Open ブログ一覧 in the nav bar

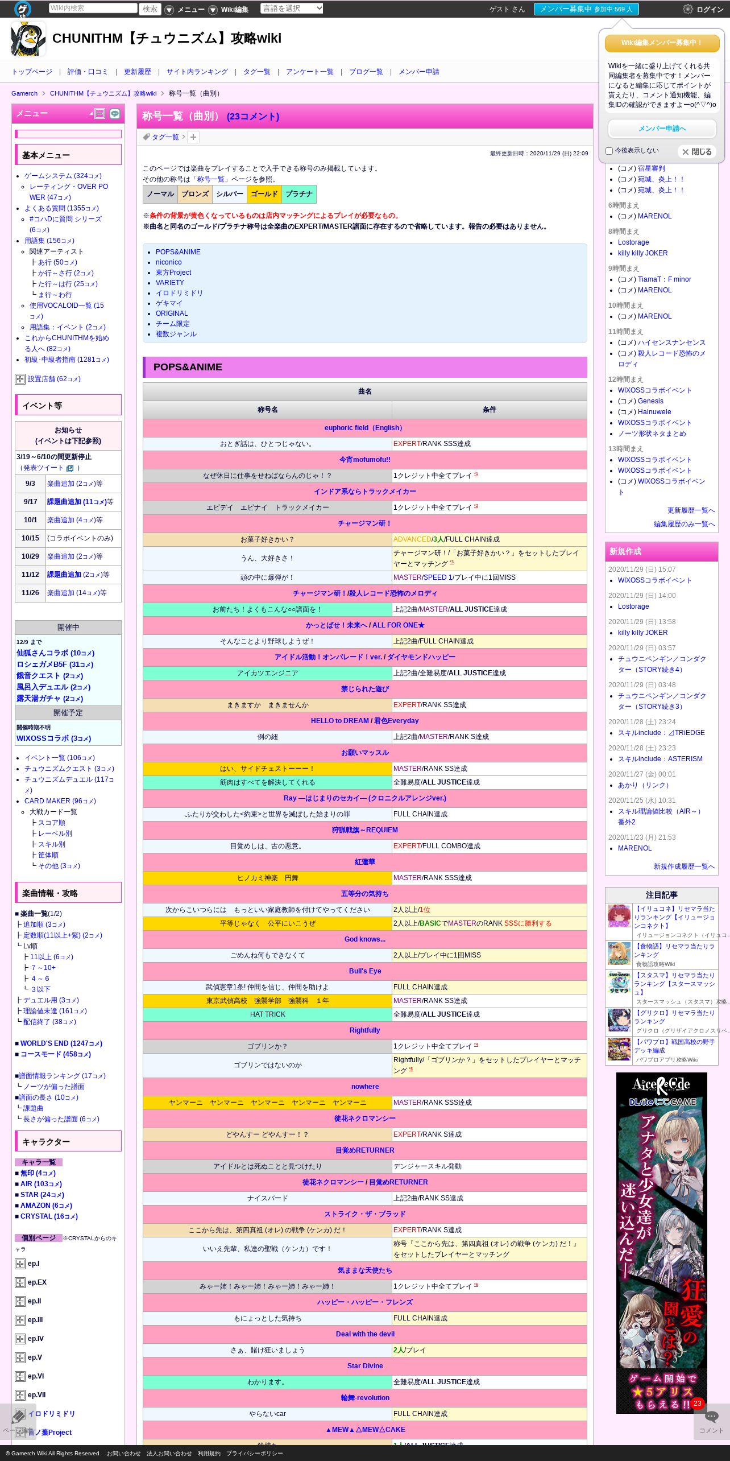pos(366,72)
